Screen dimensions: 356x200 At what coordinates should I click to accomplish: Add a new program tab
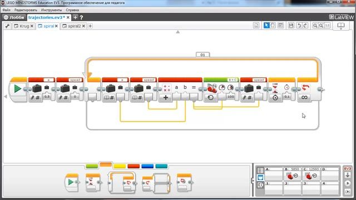pos(90,26)
